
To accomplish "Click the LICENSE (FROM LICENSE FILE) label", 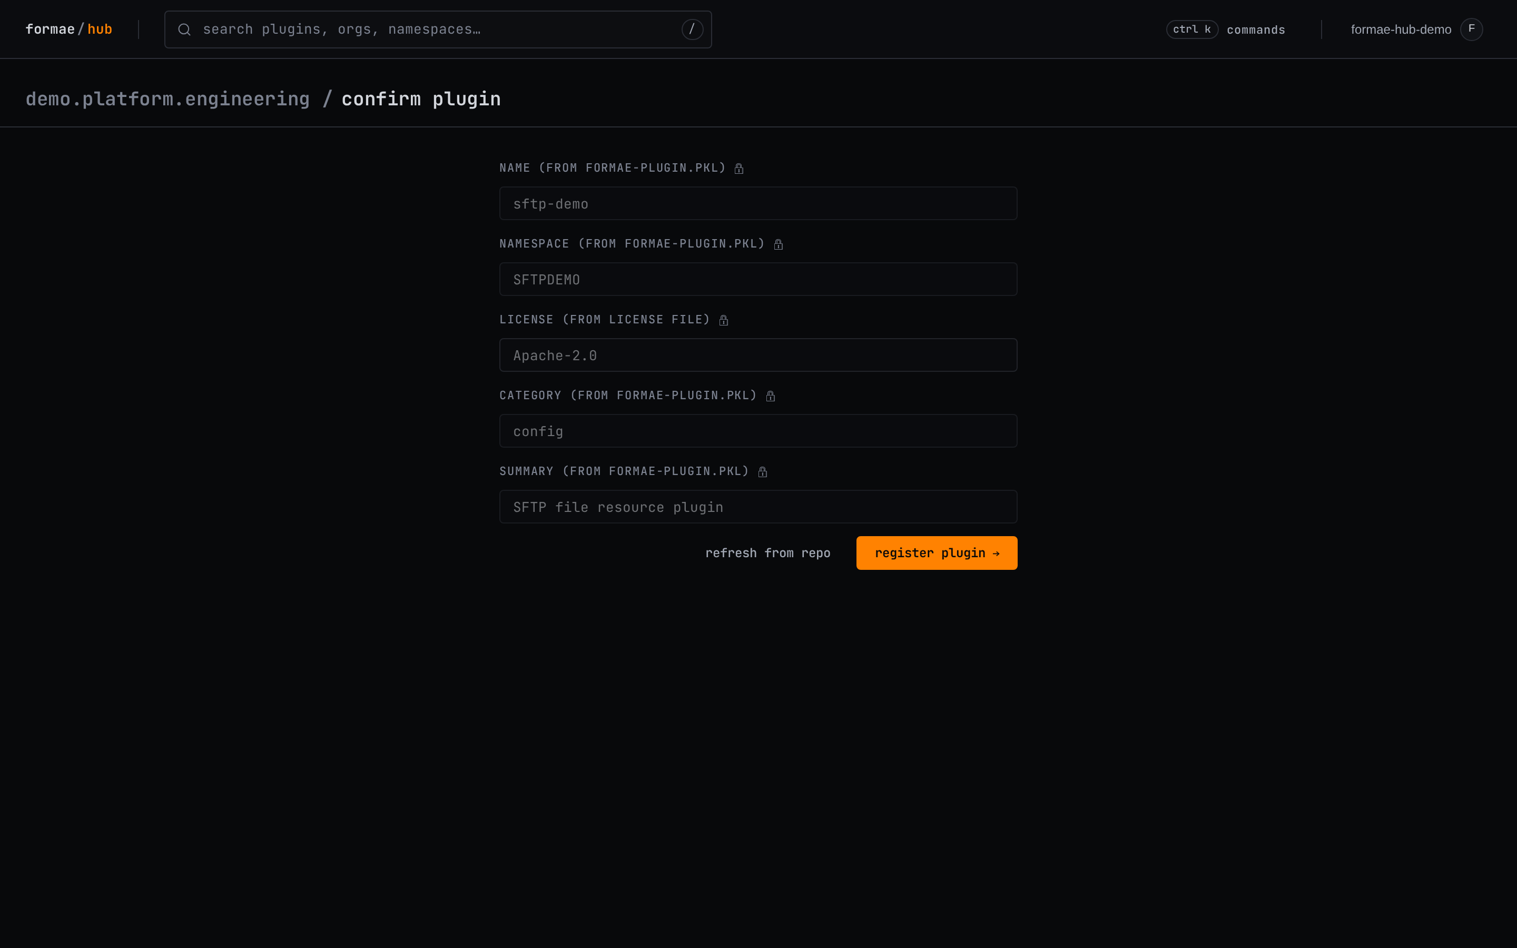I will [605, 320].
